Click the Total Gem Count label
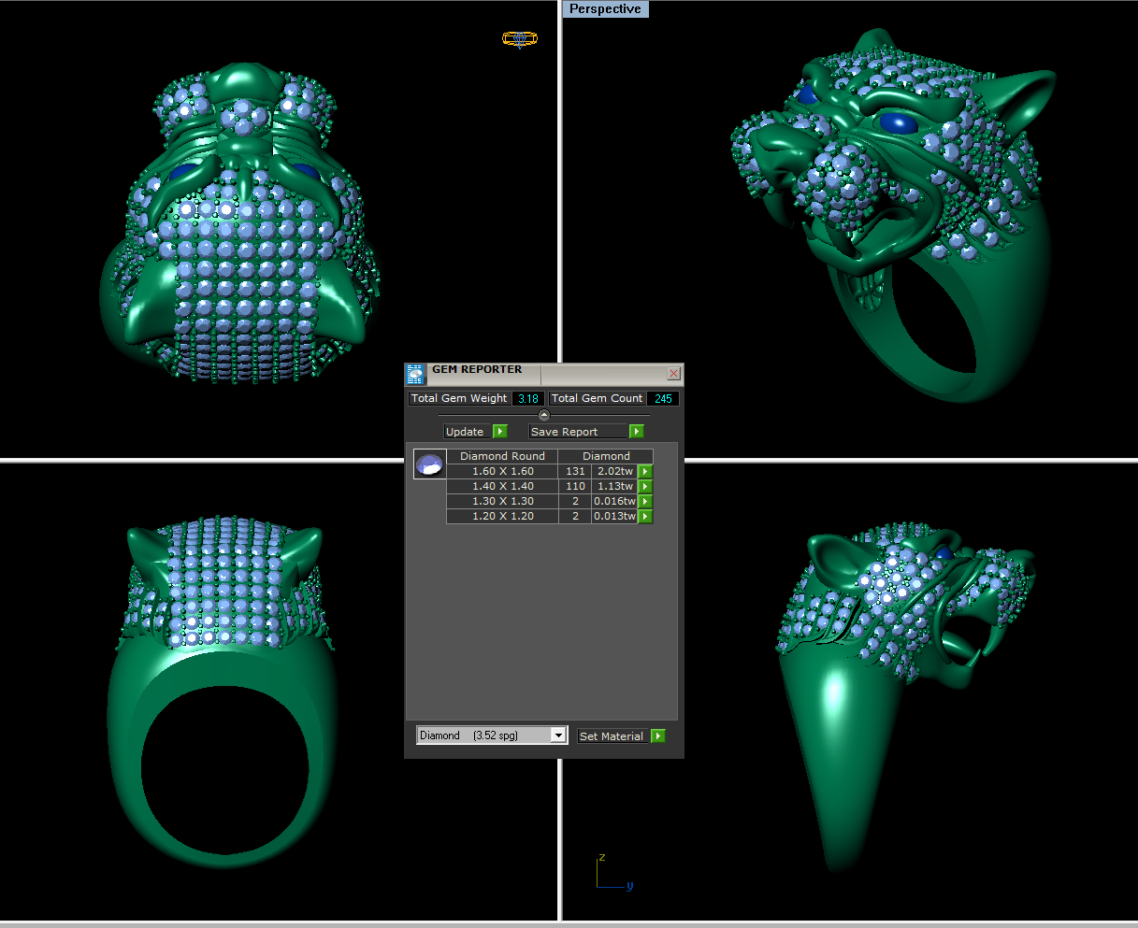Screen dimensions: 1138x928 [598, 398]
